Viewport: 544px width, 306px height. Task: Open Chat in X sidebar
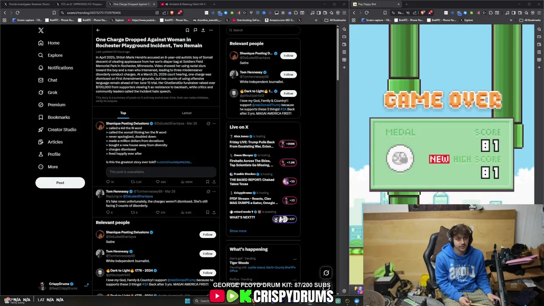pos(47,80)
